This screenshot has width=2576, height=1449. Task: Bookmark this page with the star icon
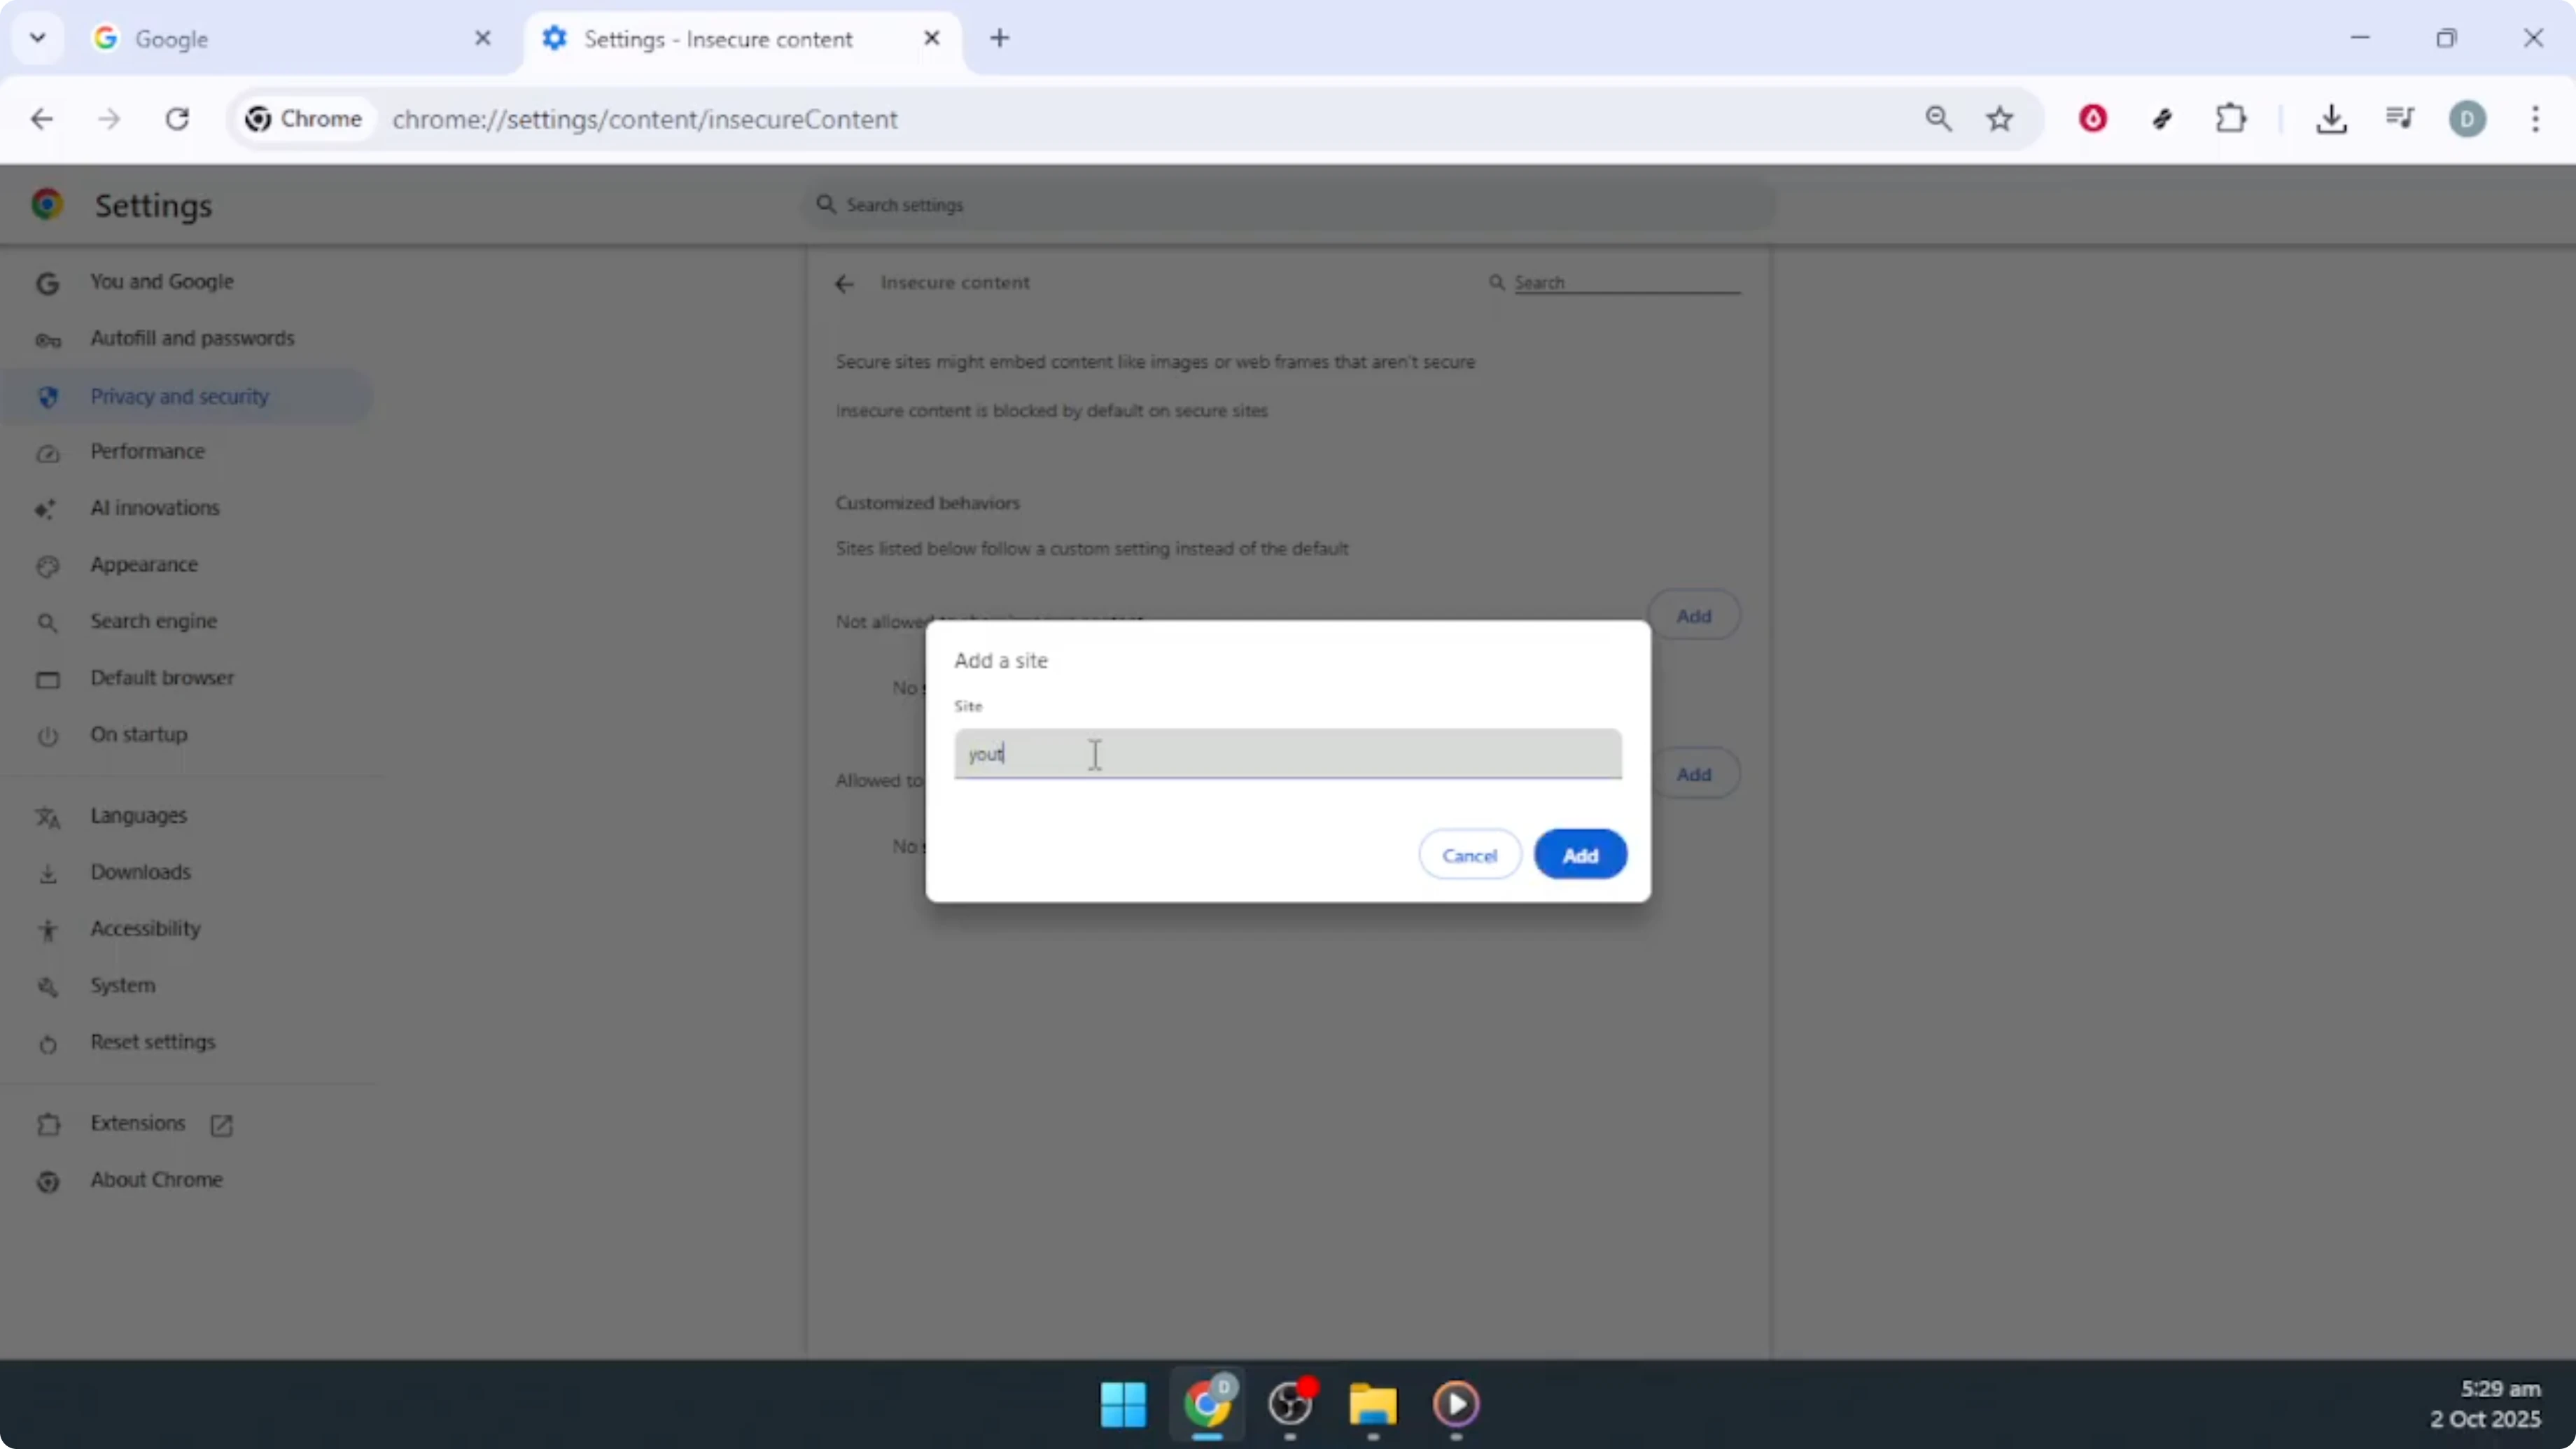click(2000, 119)
